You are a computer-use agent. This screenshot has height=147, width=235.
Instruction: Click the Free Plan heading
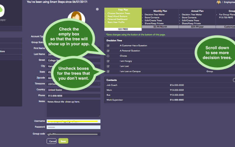(123, 10)
